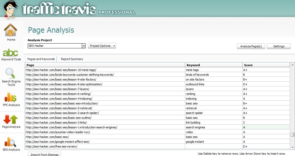This screenshot has height=156, width=295.
Task: Select the Pages and Keywords tab
Action: pos(41,59)
